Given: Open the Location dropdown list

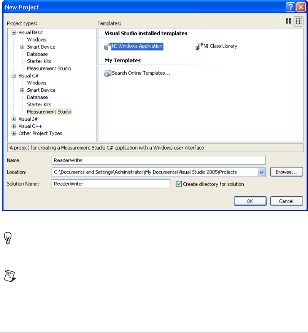Looking at the screenshot, I should [x=262, y=172].
